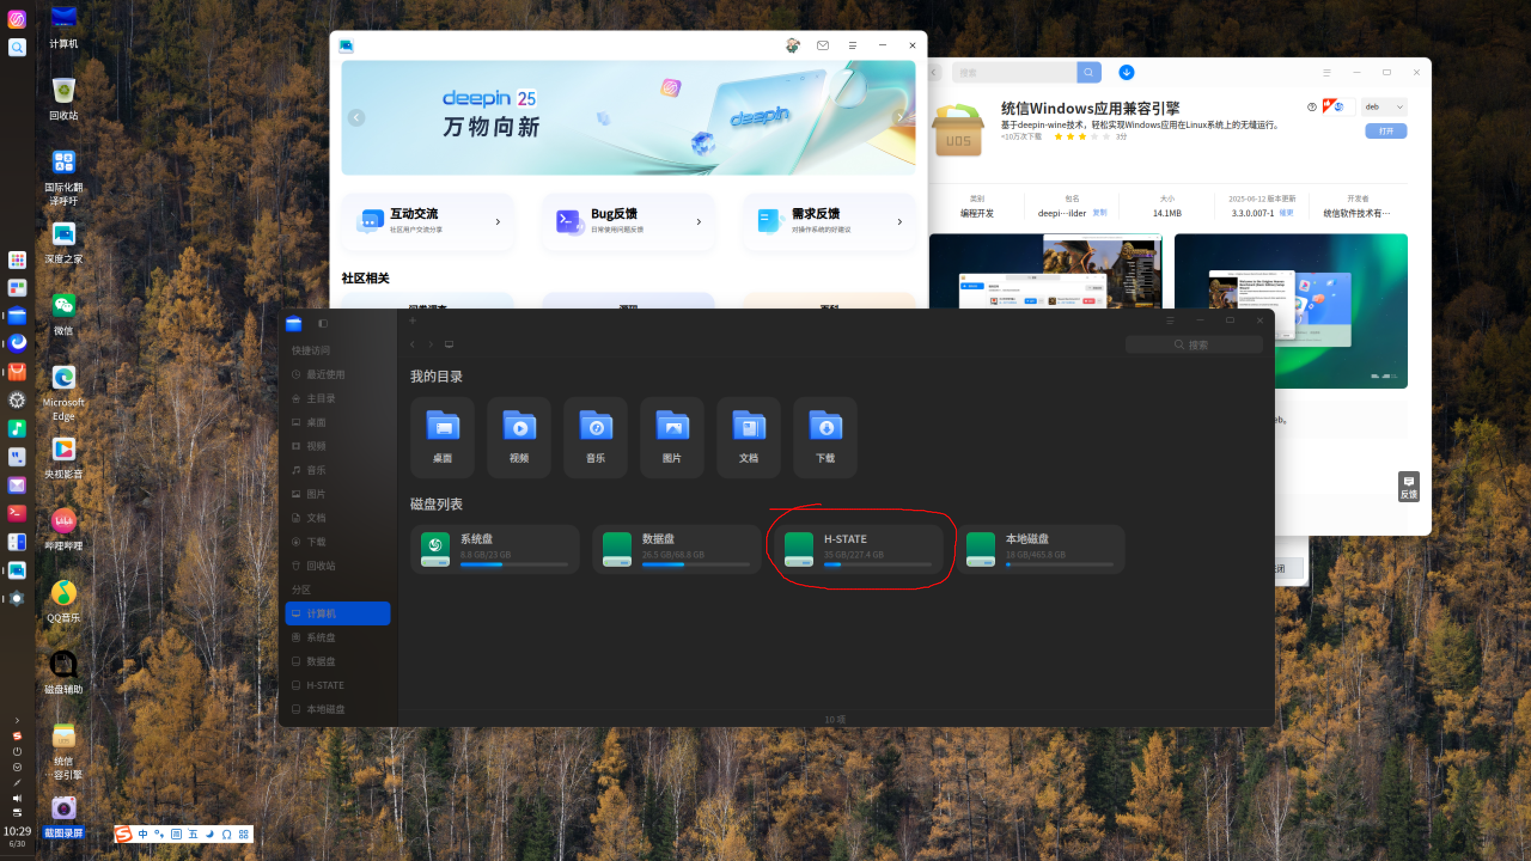The image size is (1531, 861).
Task: Click the app store search magnifier button
Action: point(1089,72)
